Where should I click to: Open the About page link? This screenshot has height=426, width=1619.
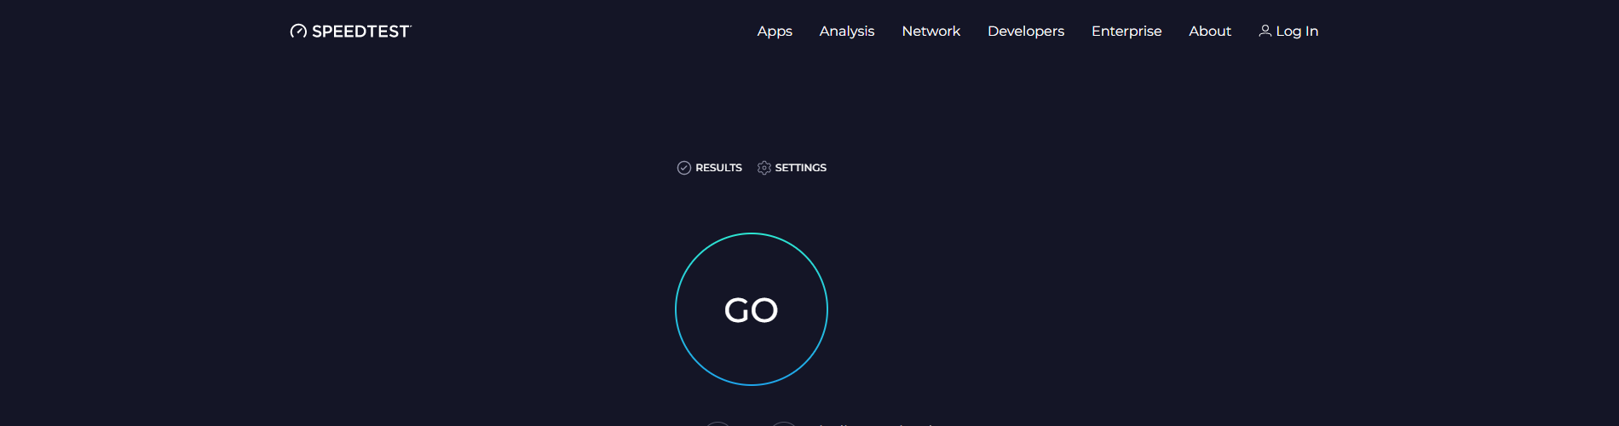1210,32
